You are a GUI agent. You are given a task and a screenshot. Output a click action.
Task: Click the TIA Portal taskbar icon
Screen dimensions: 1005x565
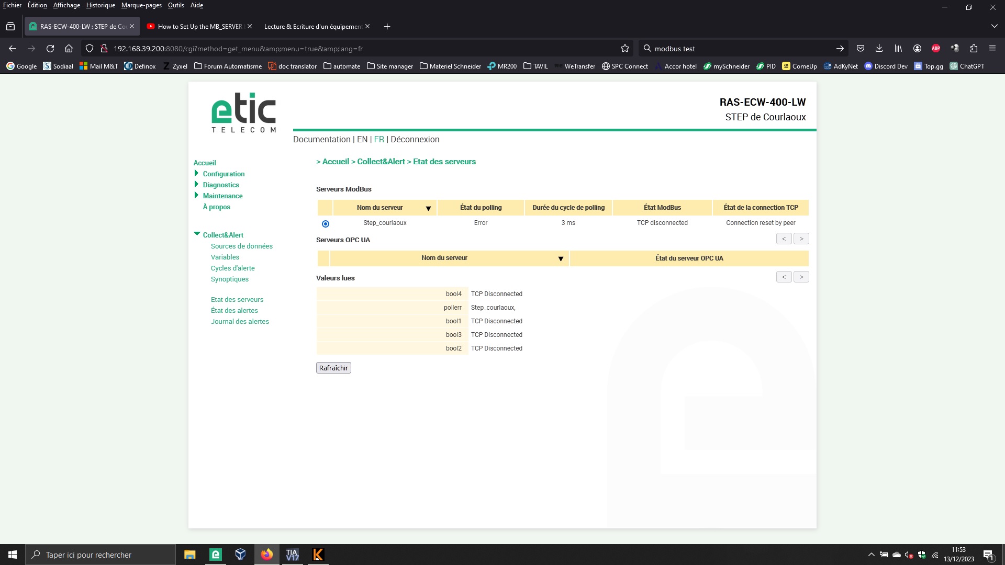[x=292, y=555]
